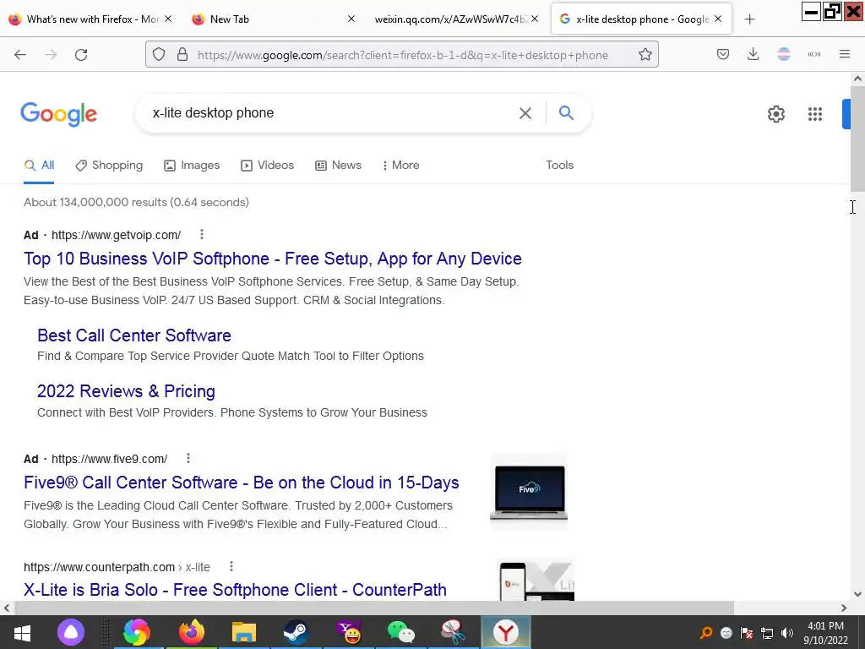Open the Firefox downloads panel

pos(753,54)
